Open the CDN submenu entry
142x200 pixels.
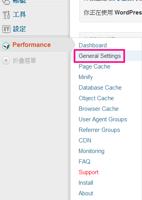coord(85,141)
